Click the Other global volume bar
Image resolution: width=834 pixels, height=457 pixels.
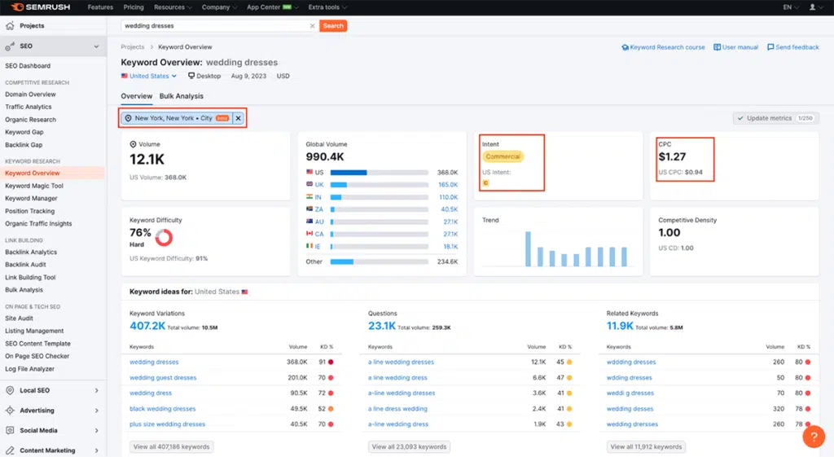click(x=379, y=261)
